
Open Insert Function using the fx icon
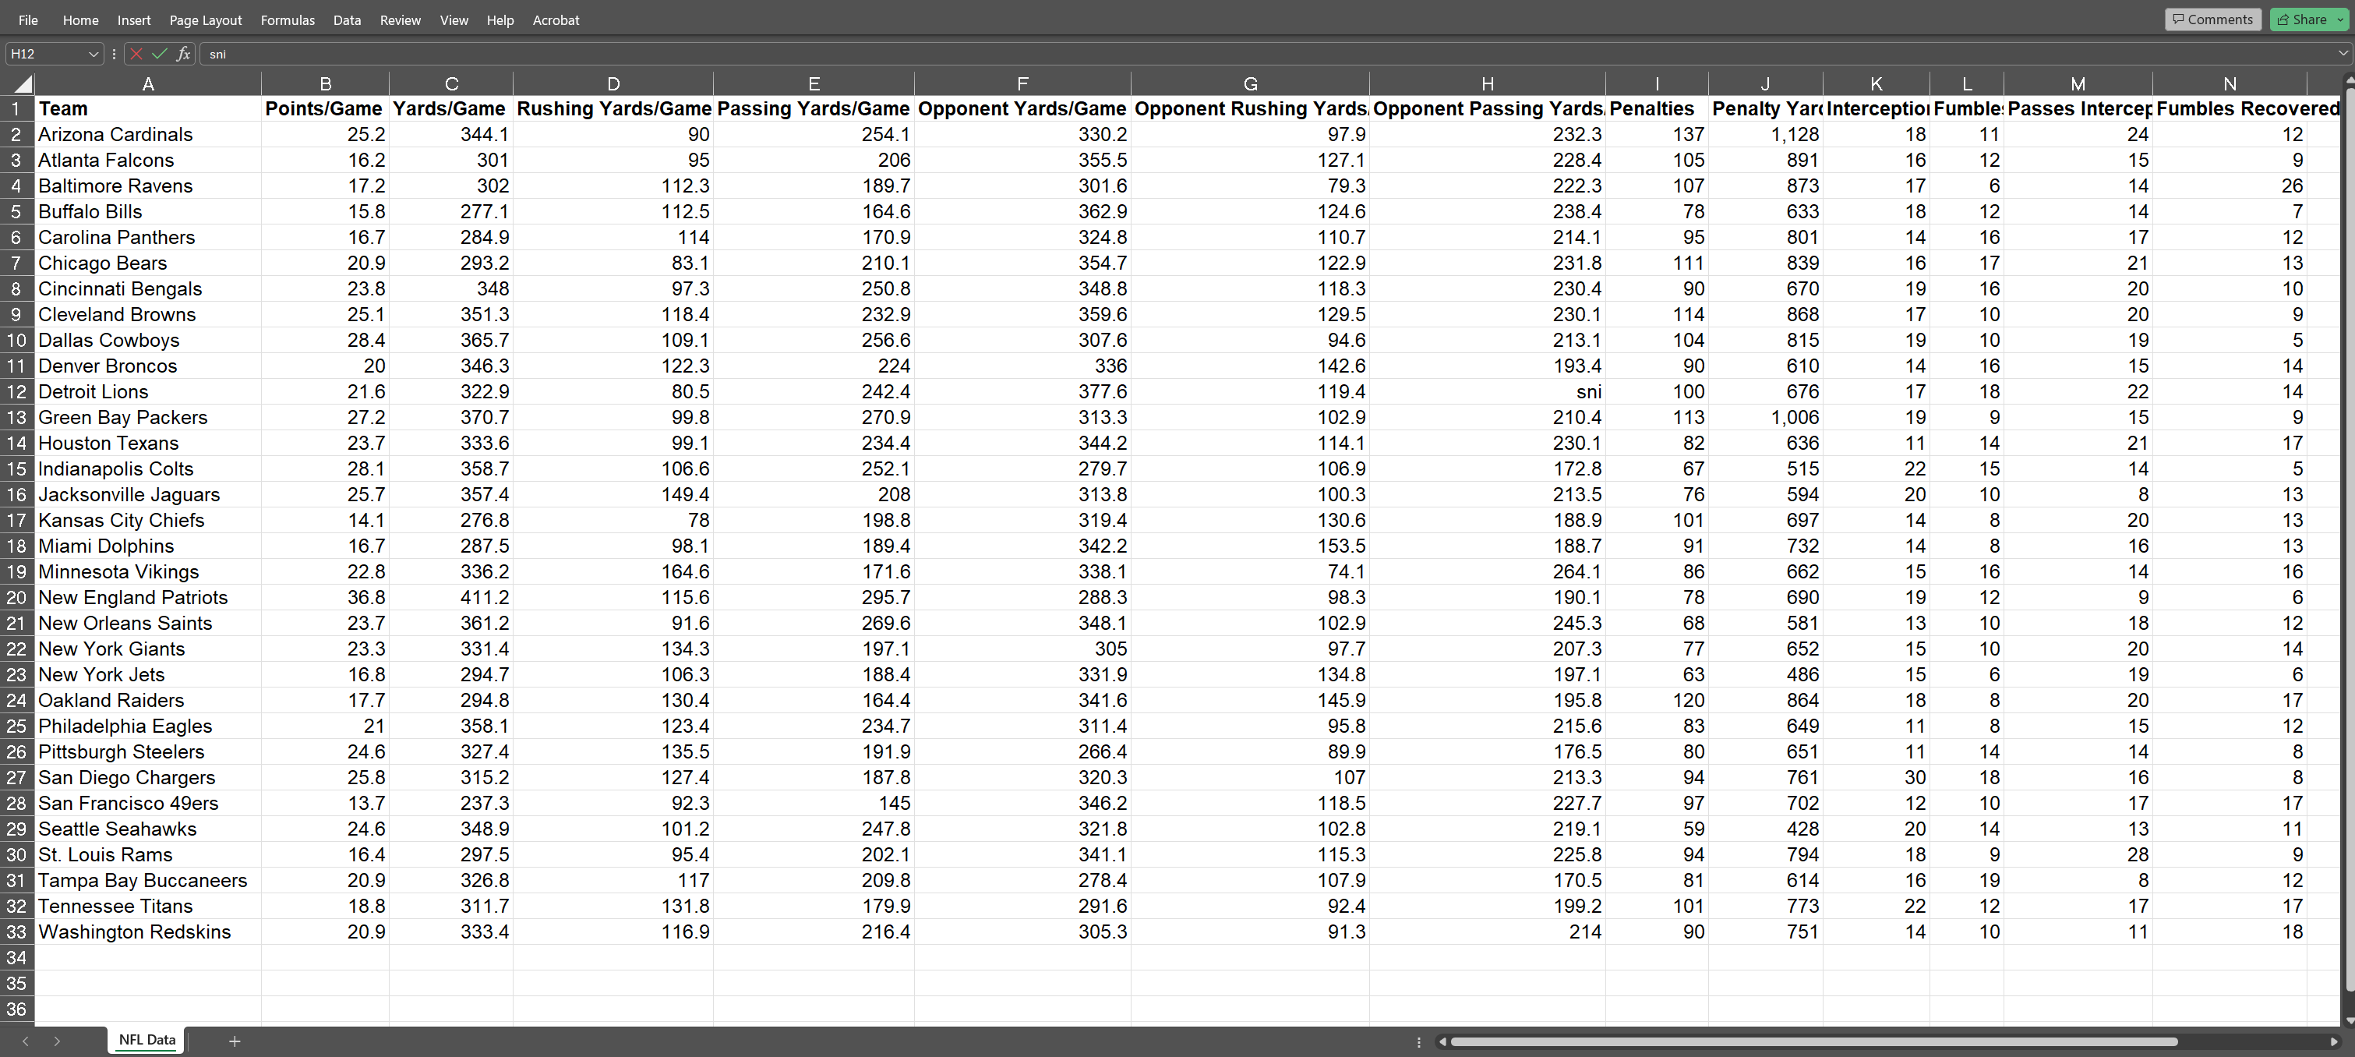183,53
